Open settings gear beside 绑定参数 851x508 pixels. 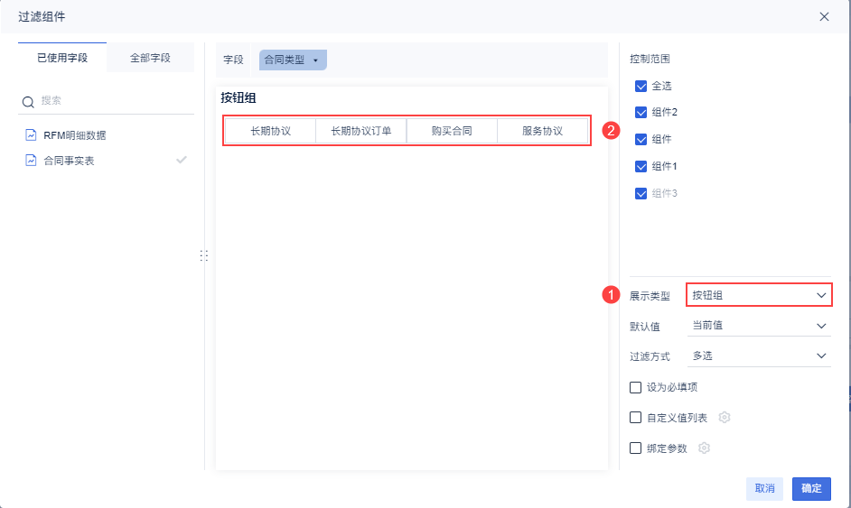click(705, 448)
